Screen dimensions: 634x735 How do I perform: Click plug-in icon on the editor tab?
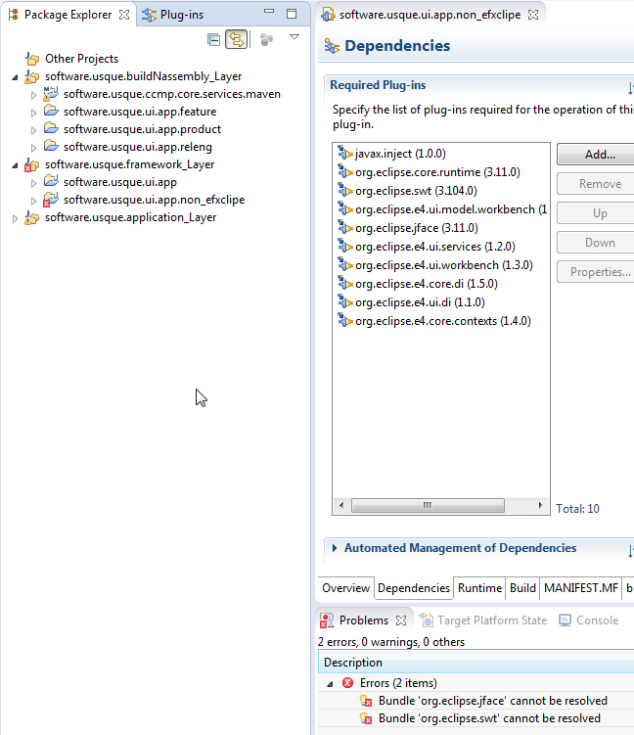[x=328, y=15]
